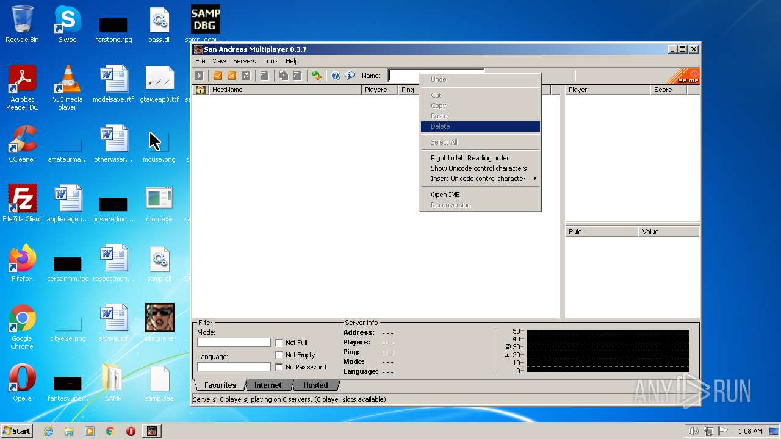Click the Value column header
781x439 pixels.
click(669, 232)
